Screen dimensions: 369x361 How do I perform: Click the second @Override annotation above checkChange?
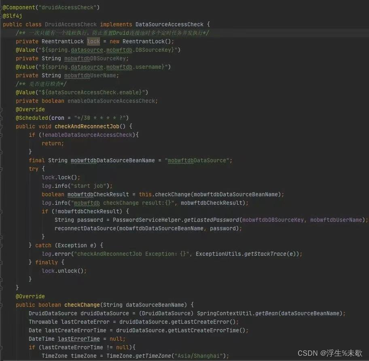(x=30, y=297)
